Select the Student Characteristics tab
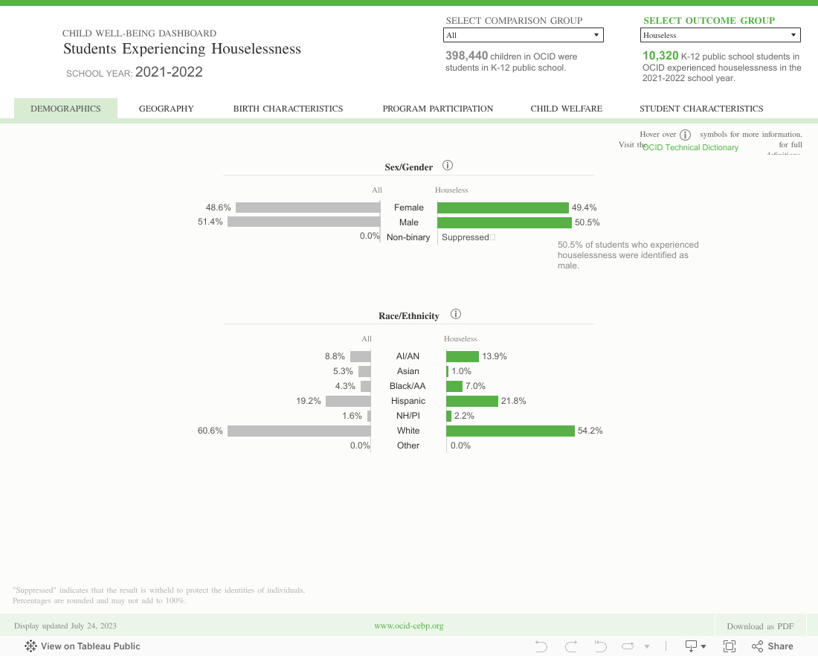This screenshot has height=656, width=818. 701,109
